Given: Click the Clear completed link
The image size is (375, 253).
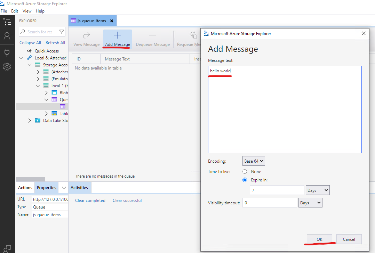Looking at the screenshot, I should 90,201.
